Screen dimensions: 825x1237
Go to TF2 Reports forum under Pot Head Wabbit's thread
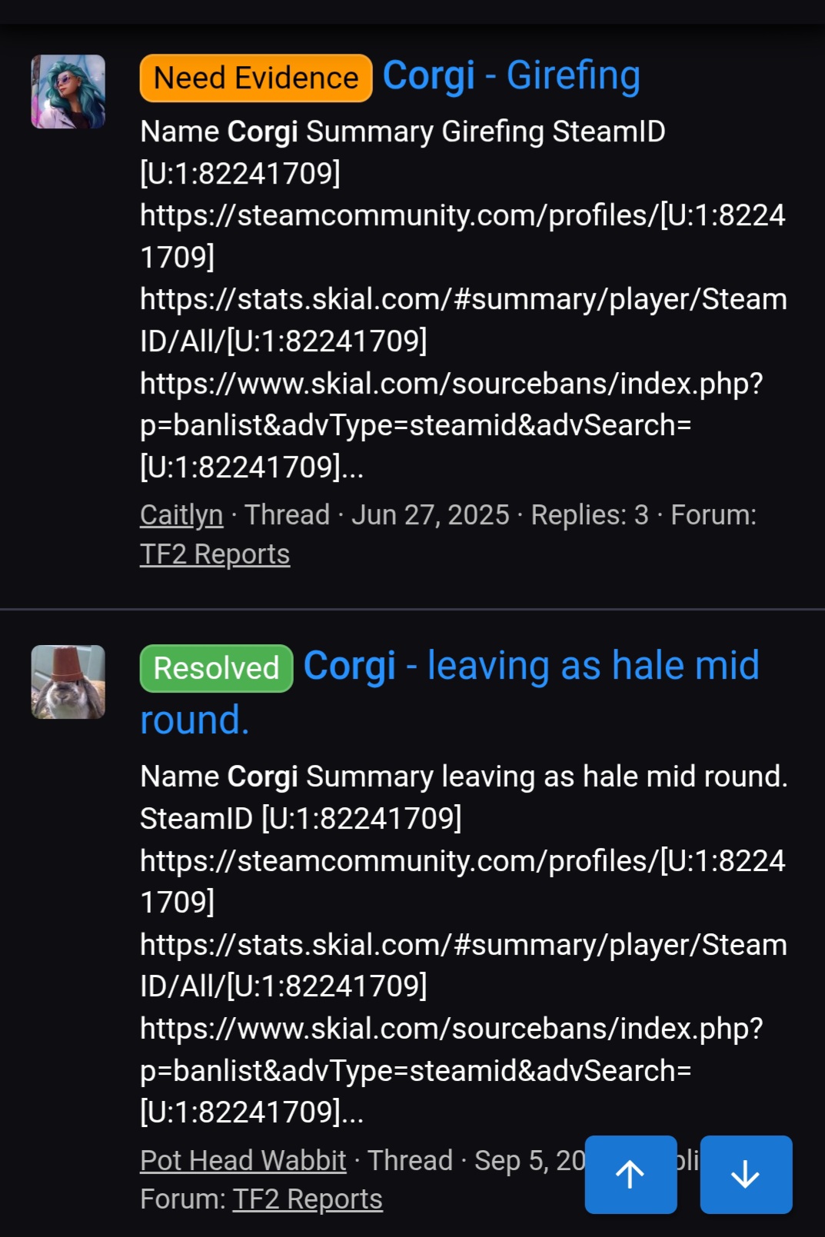308,1199
